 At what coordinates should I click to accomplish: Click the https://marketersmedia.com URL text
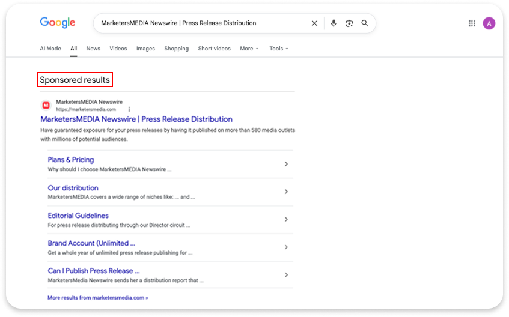coord(86,109)
